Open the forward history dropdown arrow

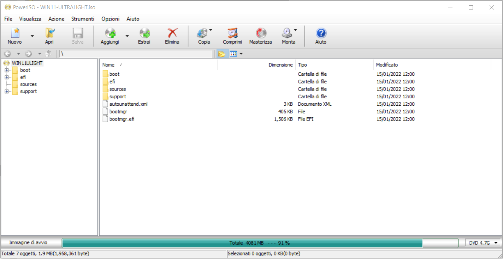(x=40, y=54)
